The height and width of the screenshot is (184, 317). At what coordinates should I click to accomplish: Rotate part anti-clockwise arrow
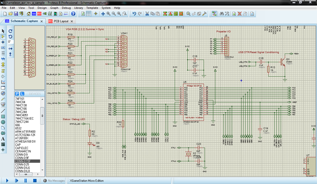tap(10, 37)
